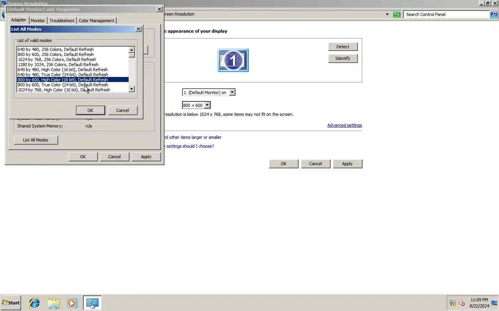Click the green refresh icon by the address bar

click(397, 14)
